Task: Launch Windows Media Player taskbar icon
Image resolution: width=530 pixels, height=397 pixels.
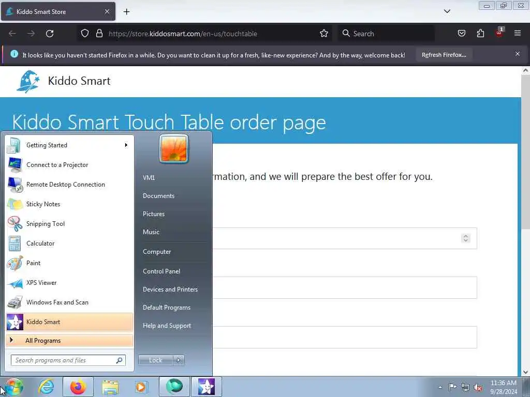Action: coord(141,387)
